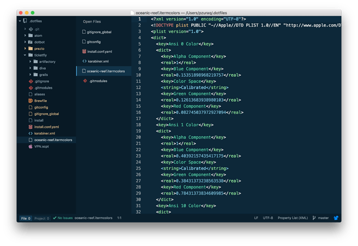Screen dimensions: 358x246
Task: Expand the diva folder chevron
Action: click(30, 68)
